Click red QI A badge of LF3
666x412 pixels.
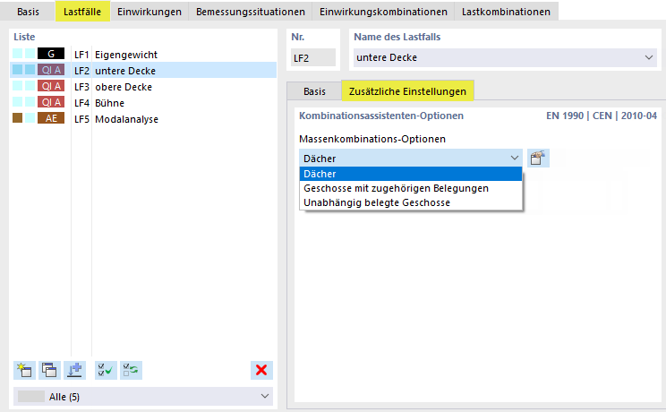(51, 86)
